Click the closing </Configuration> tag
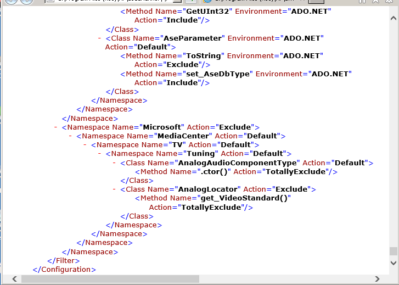The width and height of the screenshot is (399, 285). click(64, 270)
